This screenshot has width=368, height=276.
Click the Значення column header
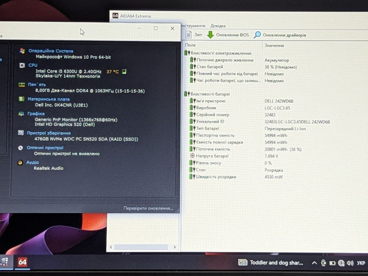click(x=274, y=45)
